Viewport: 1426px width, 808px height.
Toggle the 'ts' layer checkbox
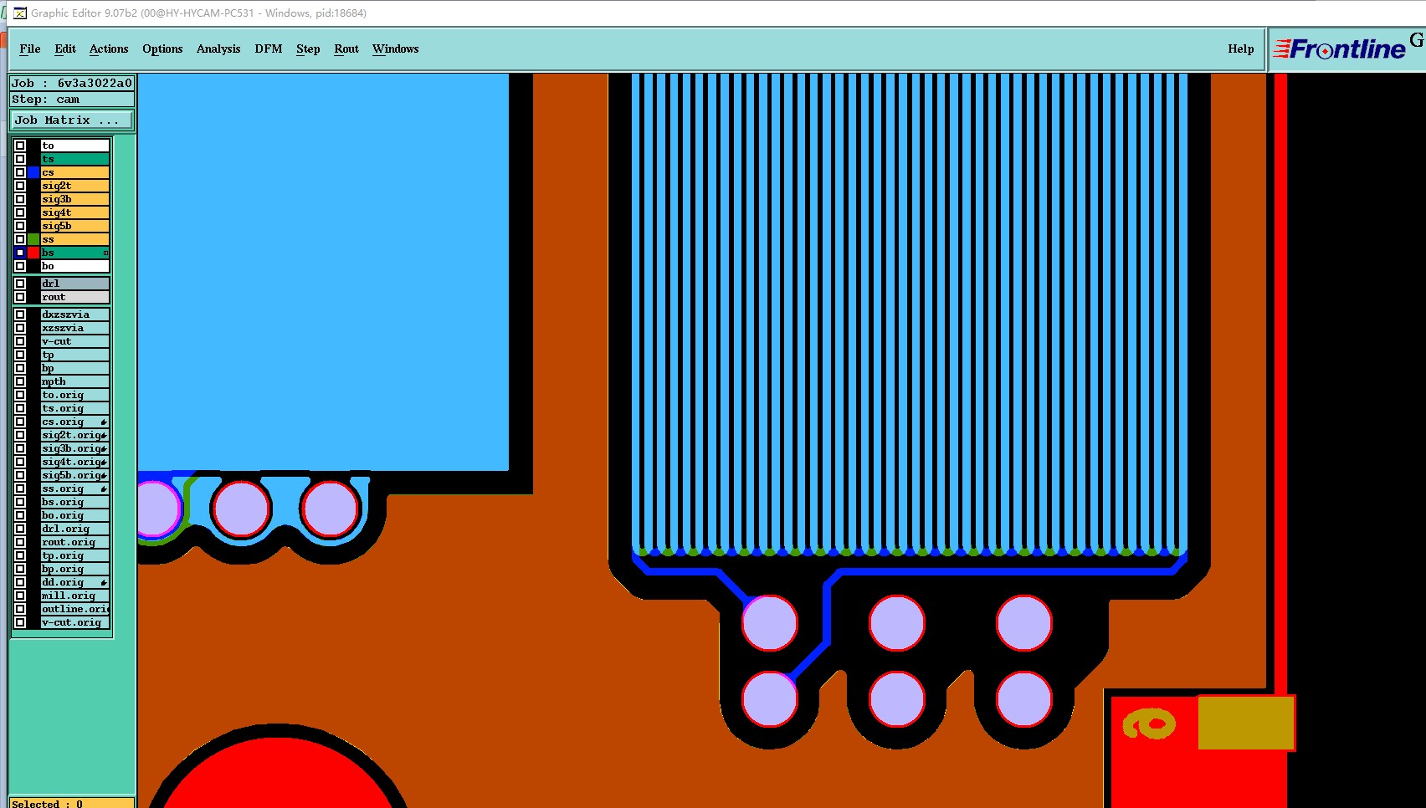[x=20, y=159]
